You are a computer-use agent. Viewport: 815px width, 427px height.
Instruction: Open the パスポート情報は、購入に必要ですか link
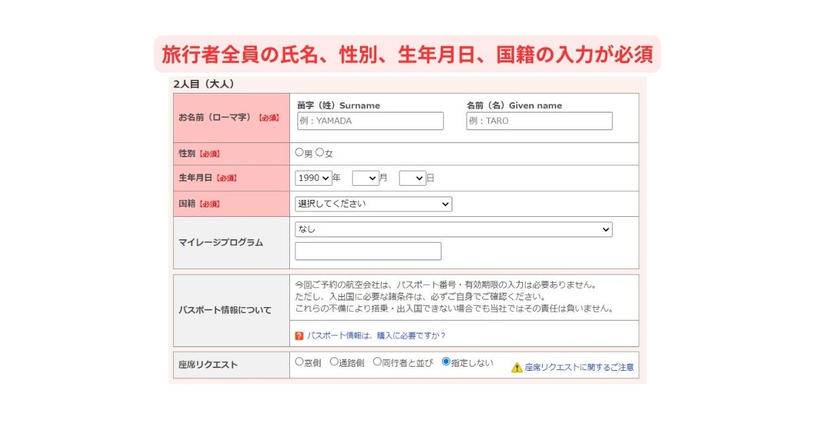376,335
